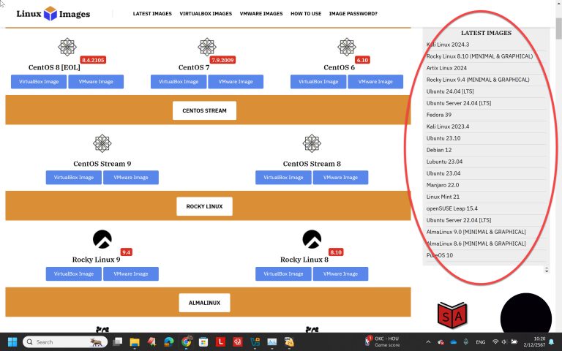
Task: Open Ubuntu Server 24.04 [LTS] link
Action: click(x=459, y=103)
